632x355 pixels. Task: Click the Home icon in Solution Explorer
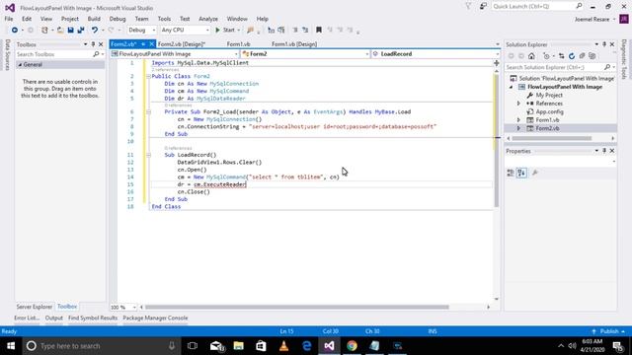[x=531, y=56]
